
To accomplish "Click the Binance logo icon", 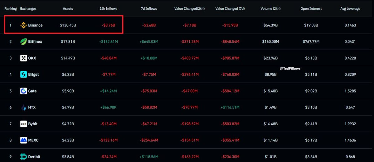I will point(23,25).
